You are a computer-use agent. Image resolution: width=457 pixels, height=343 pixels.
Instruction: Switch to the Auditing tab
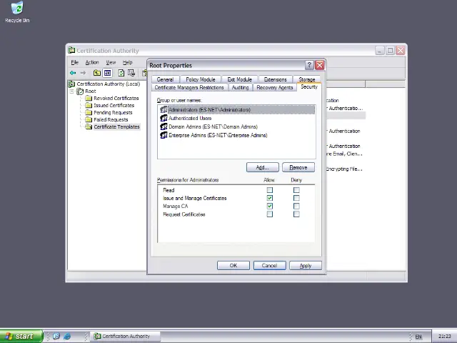coord(240,87)
